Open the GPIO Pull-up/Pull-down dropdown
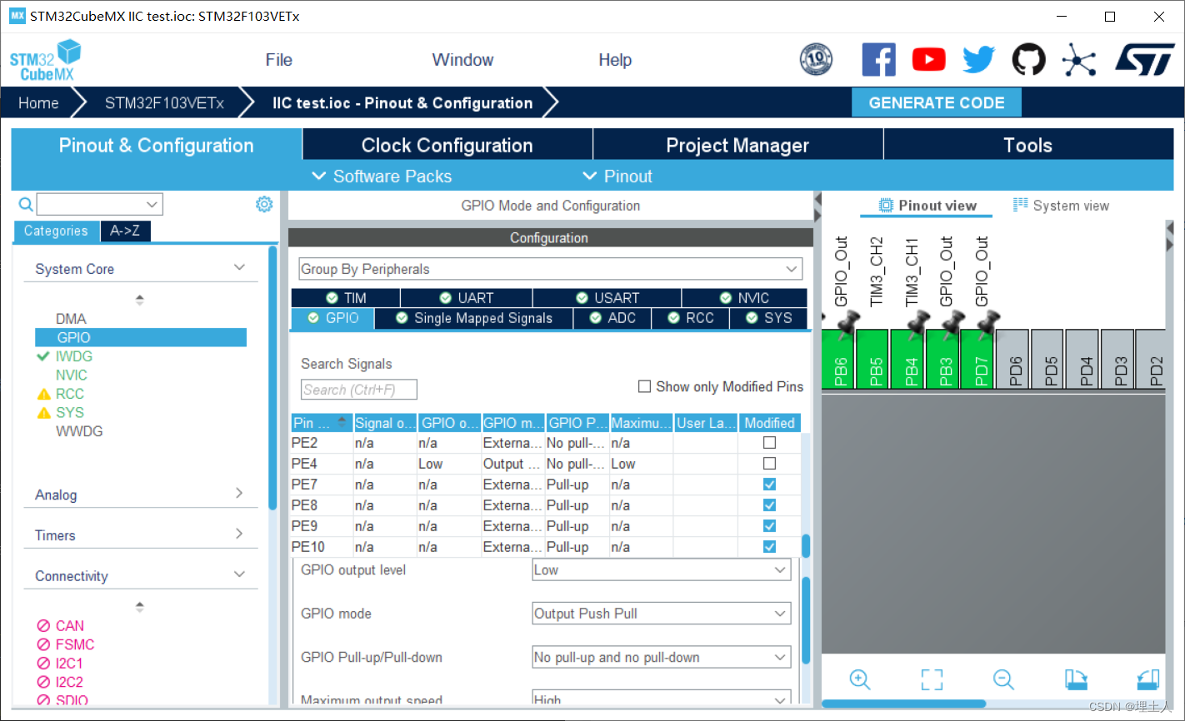Image resolution: width=1185 pixels, height=721 pixels. pos(661,658)
